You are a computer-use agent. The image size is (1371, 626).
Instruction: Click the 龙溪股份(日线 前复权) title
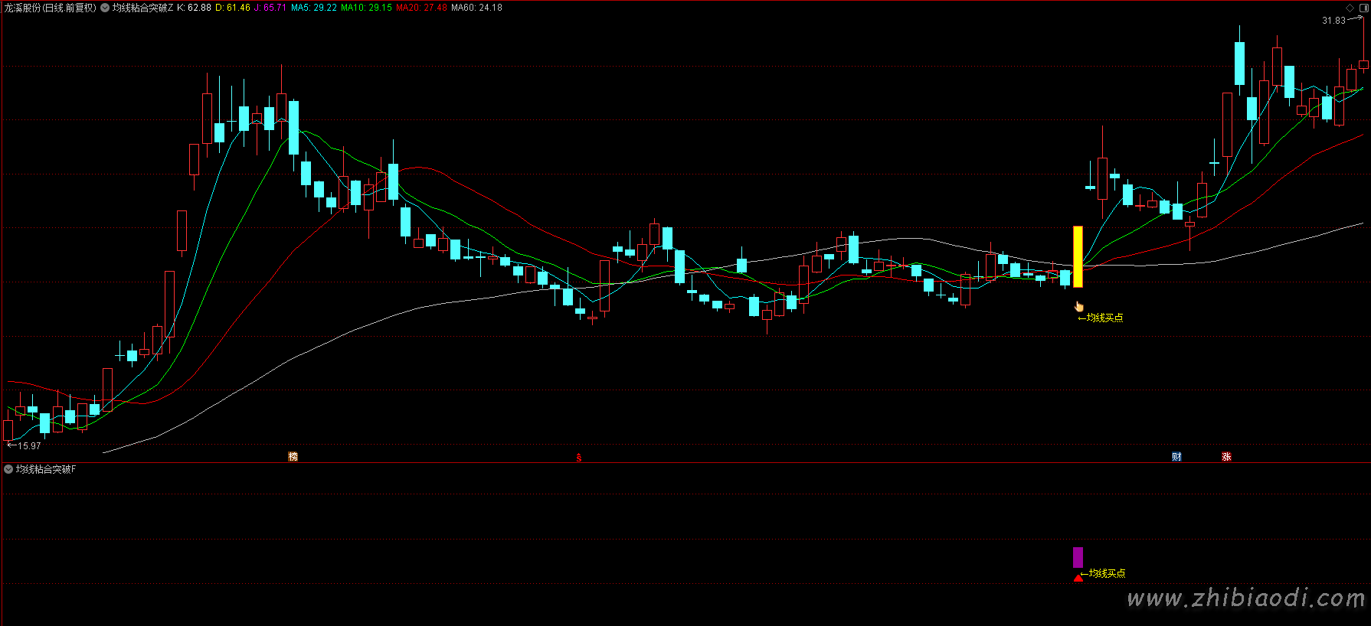point(51,8)
